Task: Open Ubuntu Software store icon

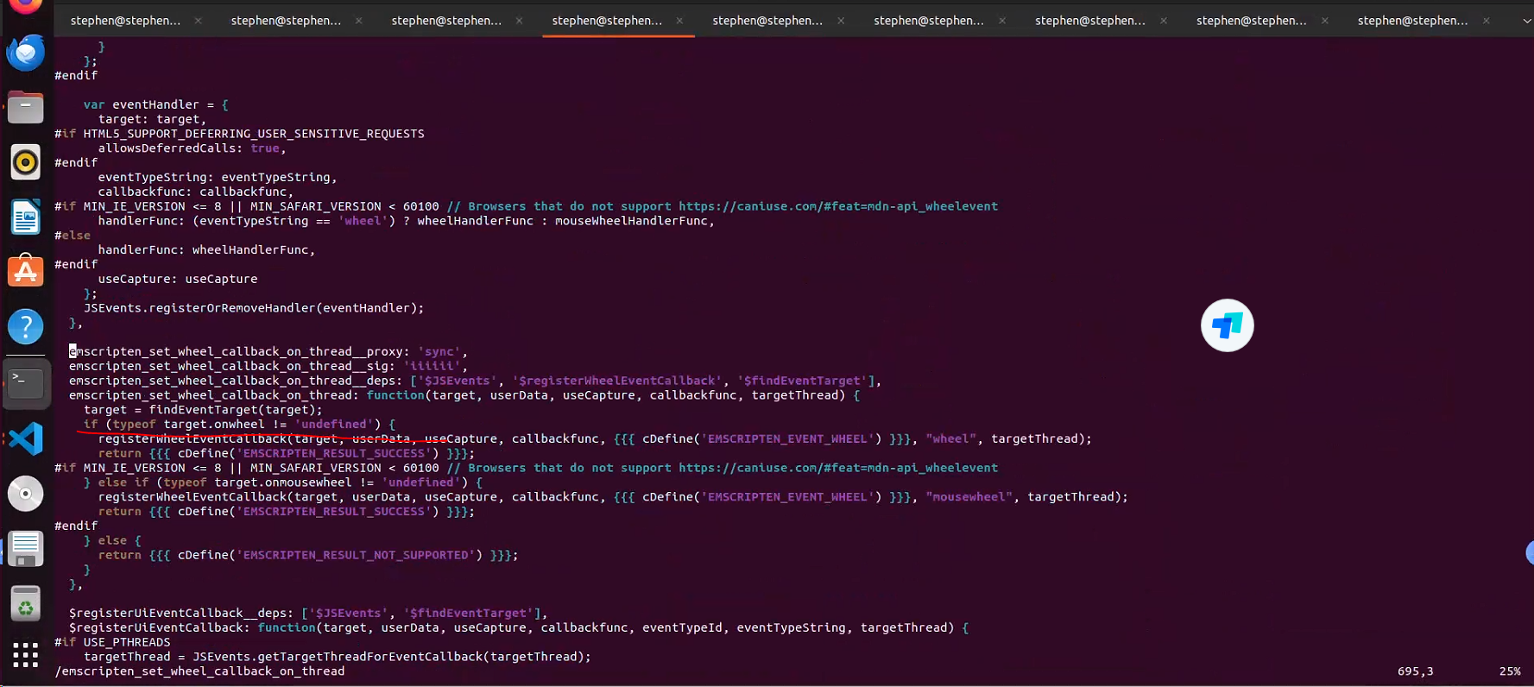Action: (26, 271)
